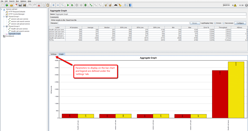
Task: Click the Save As toolbar icon
Action: (x=24, y=5)
